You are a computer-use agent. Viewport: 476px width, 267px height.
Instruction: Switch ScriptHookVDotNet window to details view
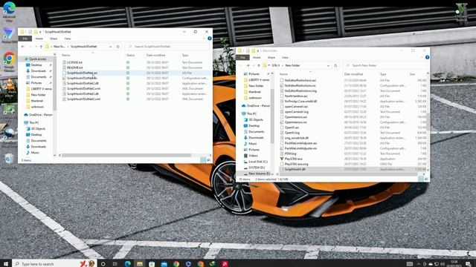203,159
